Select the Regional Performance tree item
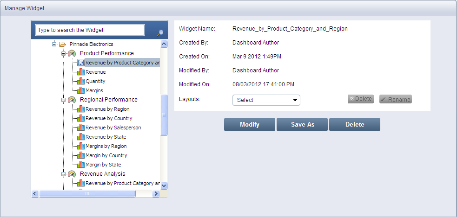The width and height of the screenshot is (457, 217). [109, 100]
